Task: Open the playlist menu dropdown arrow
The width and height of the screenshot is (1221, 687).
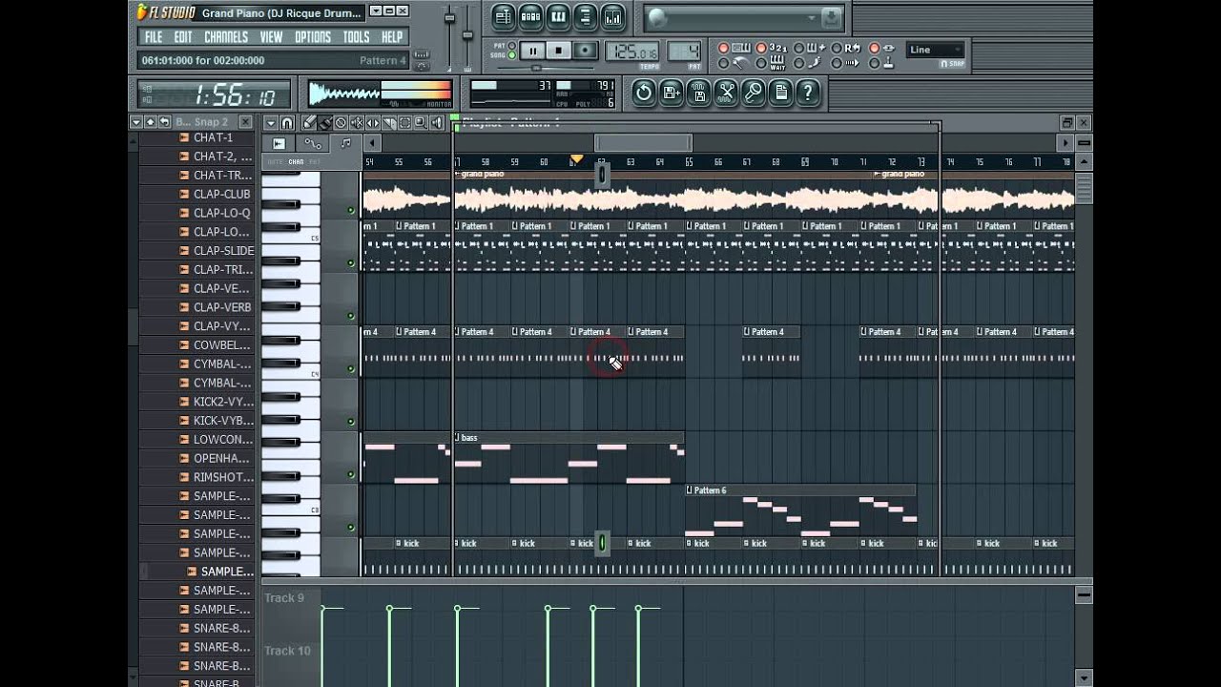Action: (x=271, y=122)
